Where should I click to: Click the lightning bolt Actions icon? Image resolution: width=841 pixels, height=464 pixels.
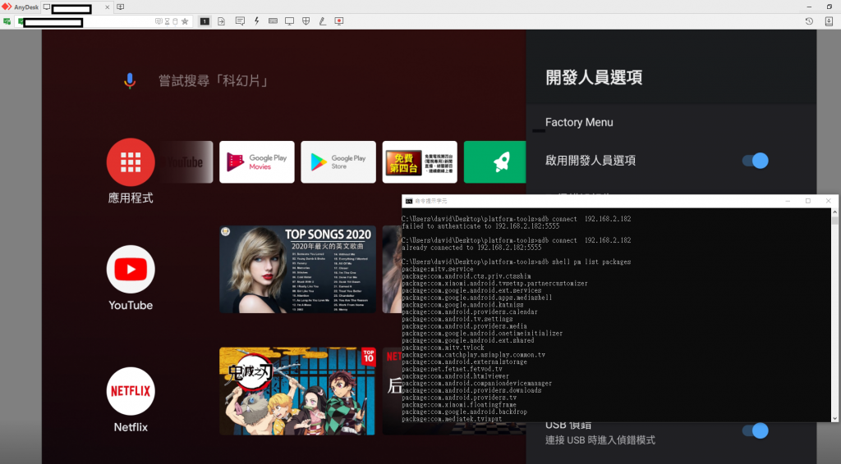click(x=257, y=20)
